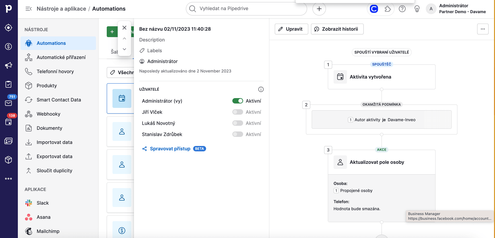Go to previous automation with up chevron
Viewport: 495px width, 238px height.
[x=124, y=38]
